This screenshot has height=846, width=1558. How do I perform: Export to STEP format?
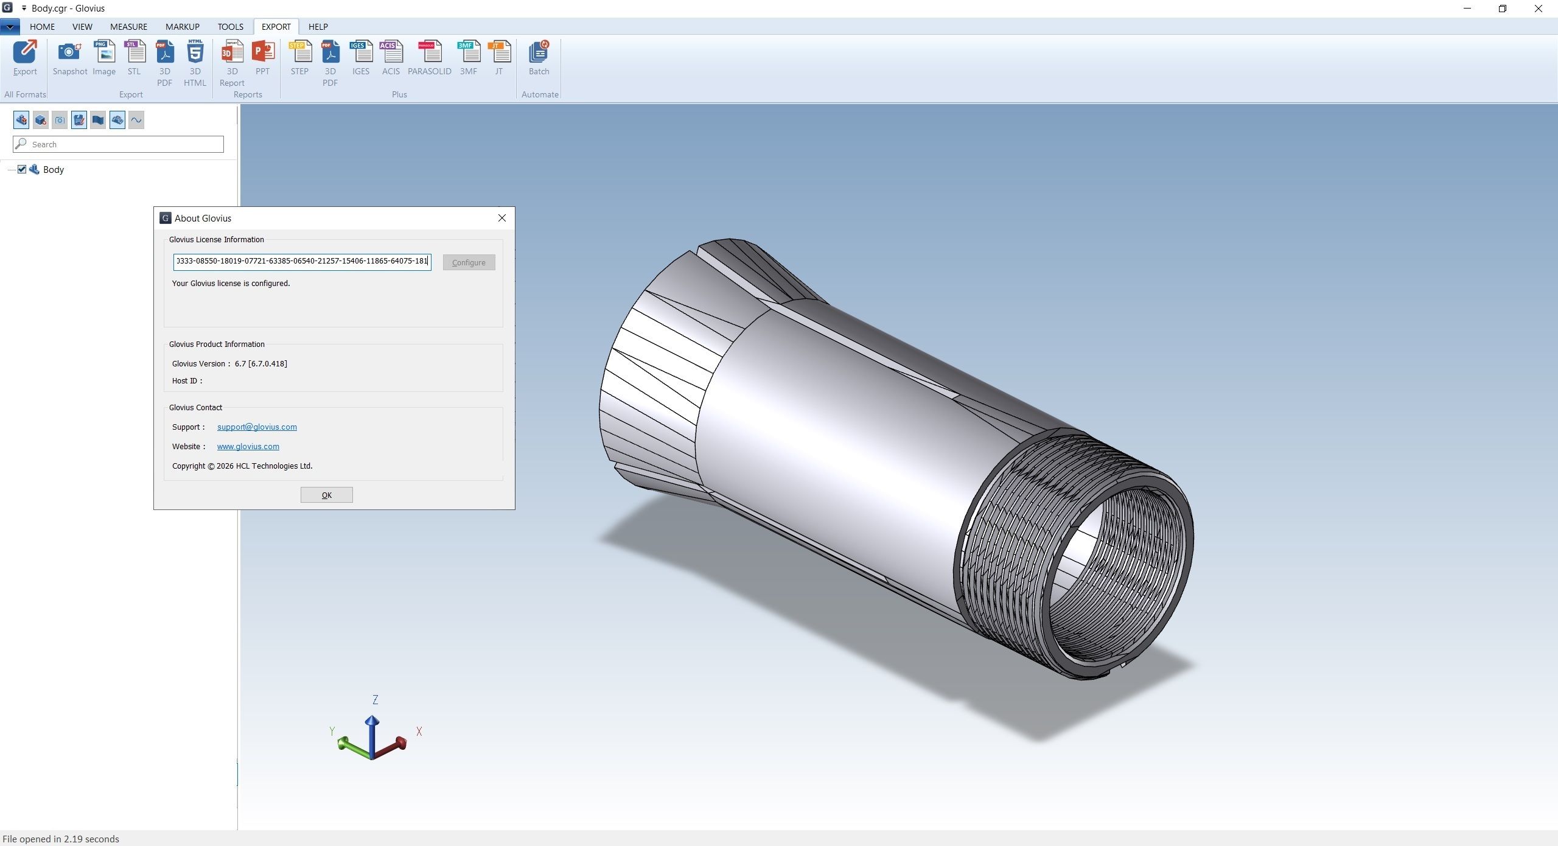[x=299, y=58]
